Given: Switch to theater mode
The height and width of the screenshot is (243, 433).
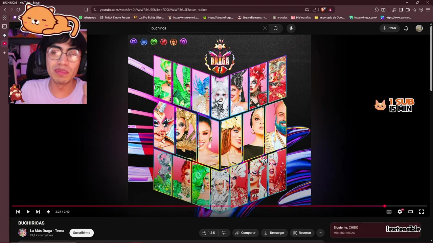Looking at the screenshot, I should tap(411, 212).
